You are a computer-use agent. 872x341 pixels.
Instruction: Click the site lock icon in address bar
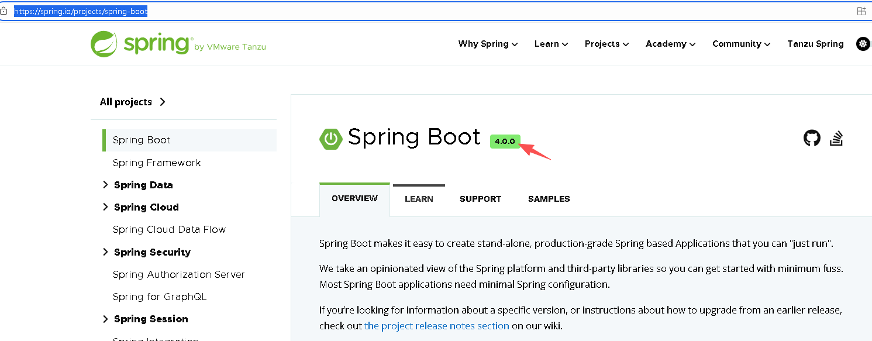(4, 11)
